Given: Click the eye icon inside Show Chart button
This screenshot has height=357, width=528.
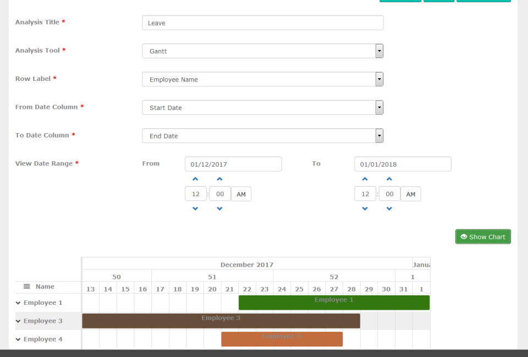Looking at the screenshot, I should pos(464,237).
